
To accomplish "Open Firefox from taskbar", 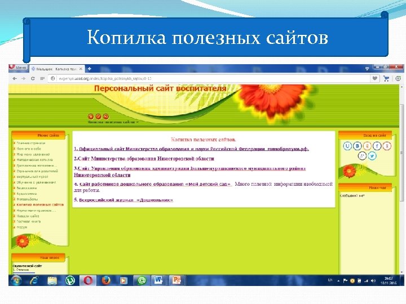I will click(106, 280).
